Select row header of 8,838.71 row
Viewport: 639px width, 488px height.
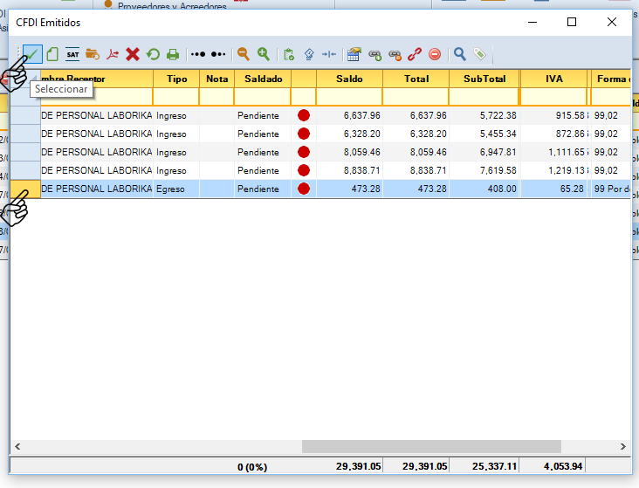click(x=25, y=170)
